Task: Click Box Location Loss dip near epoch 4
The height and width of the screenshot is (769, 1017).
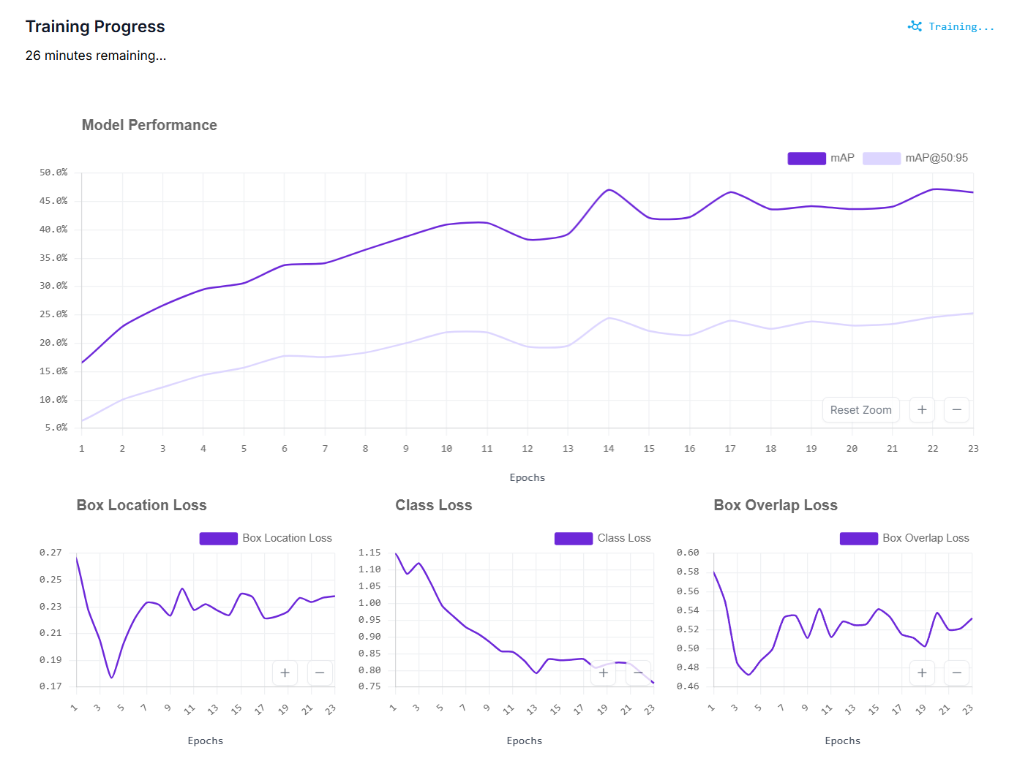Action: click(x=112, y=678)
